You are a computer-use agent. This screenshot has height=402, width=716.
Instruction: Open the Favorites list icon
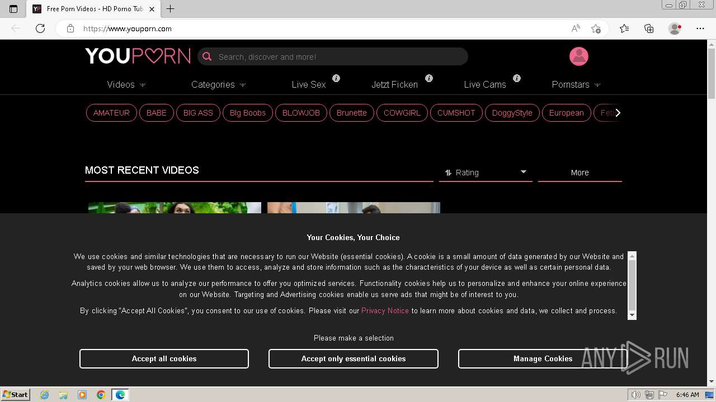(x=624, y=28)
